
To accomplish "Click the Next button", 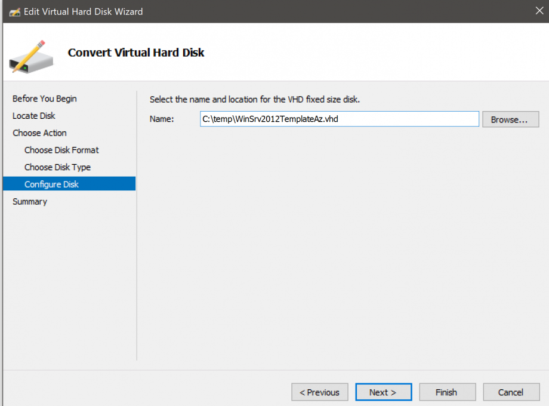I will click(x=383, y=392).
